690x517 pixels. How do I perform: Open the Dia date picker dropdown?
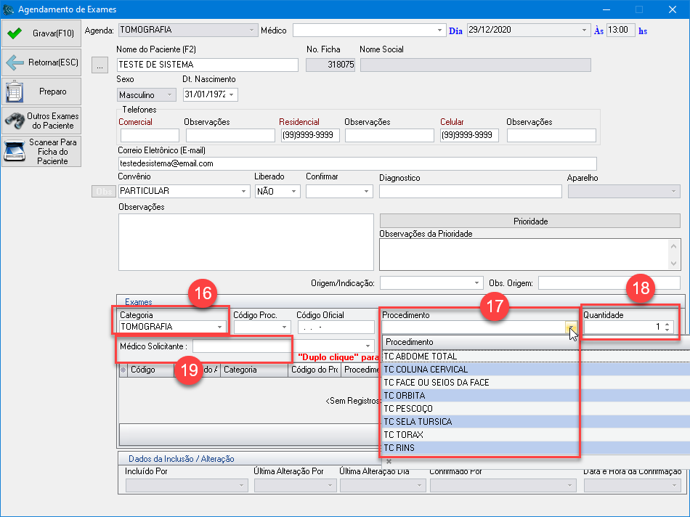[585, 30]
